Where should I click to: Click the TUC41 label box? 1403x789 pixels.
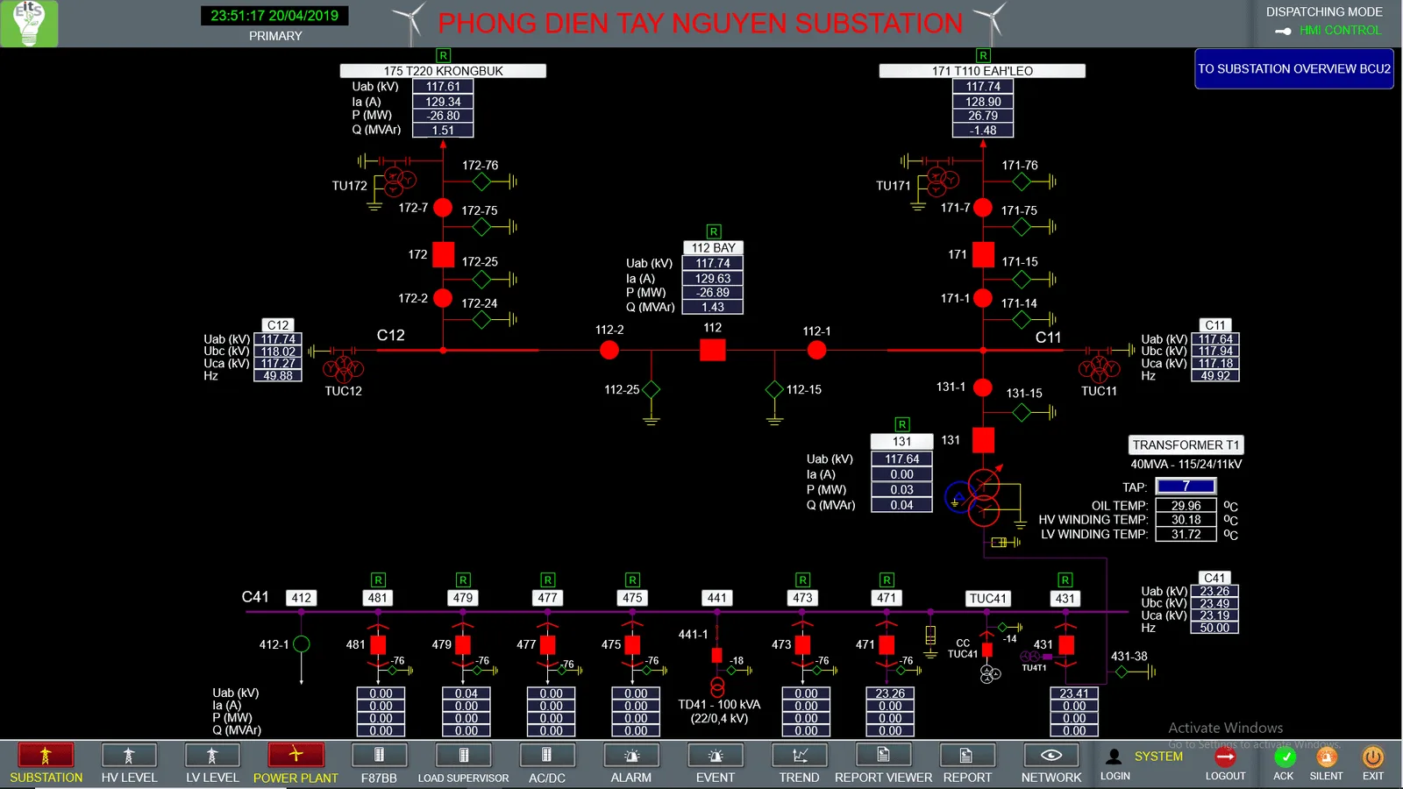coord(988,598)
